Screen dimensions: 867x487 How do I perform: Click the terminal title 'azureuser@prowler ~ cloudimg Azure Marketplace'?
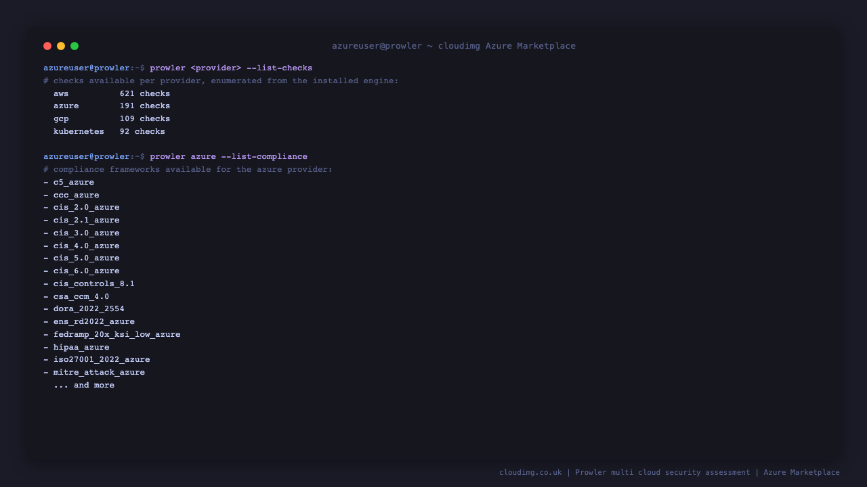click(x=454, y=46)
